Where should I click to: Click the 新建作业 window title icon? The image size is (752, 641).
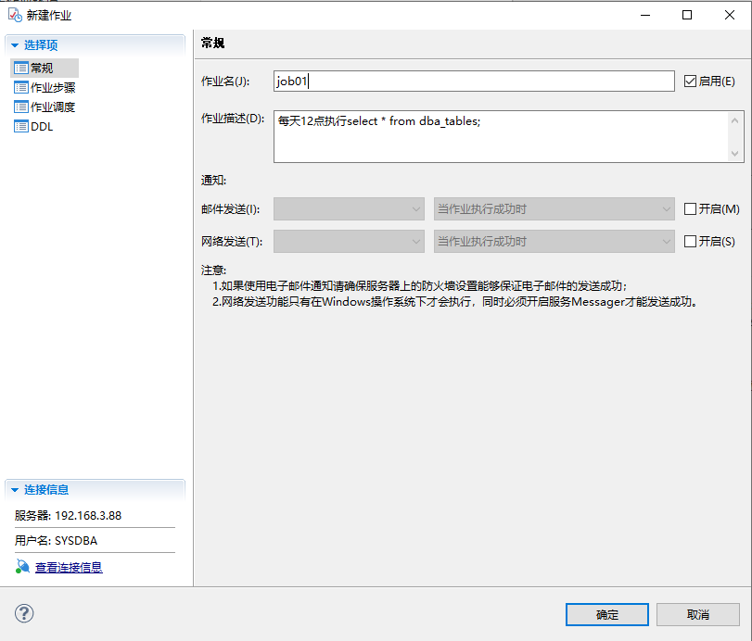coord(15,16)
